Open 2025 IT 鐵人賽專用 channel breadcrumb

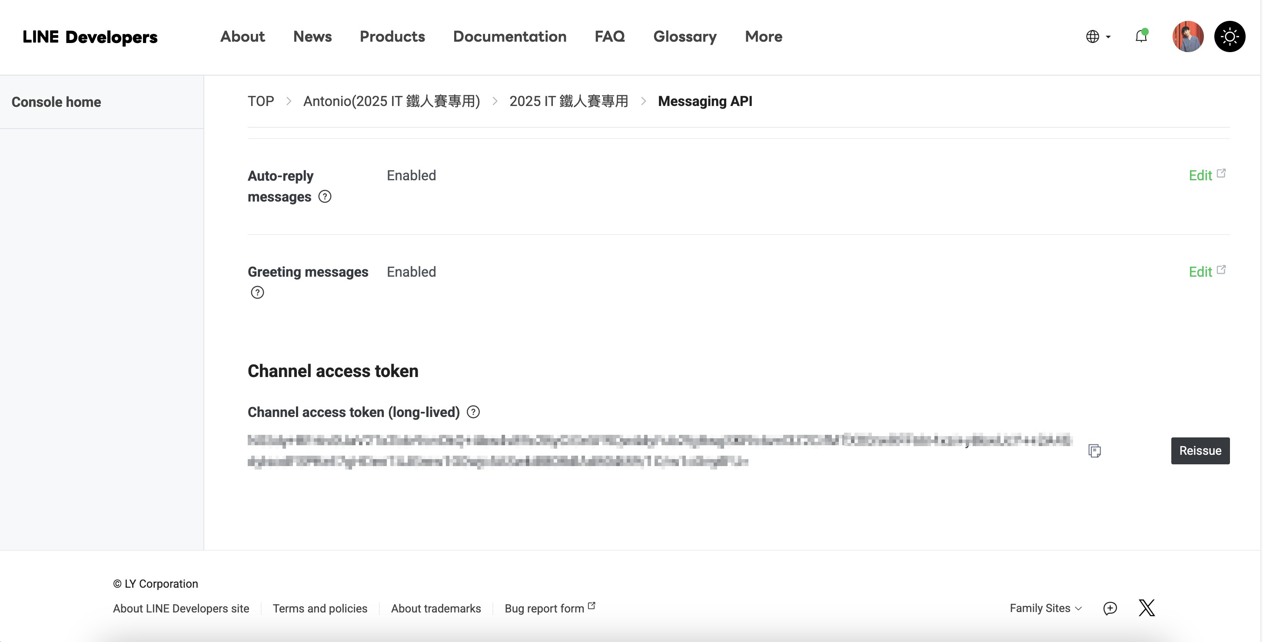(569, 101)
